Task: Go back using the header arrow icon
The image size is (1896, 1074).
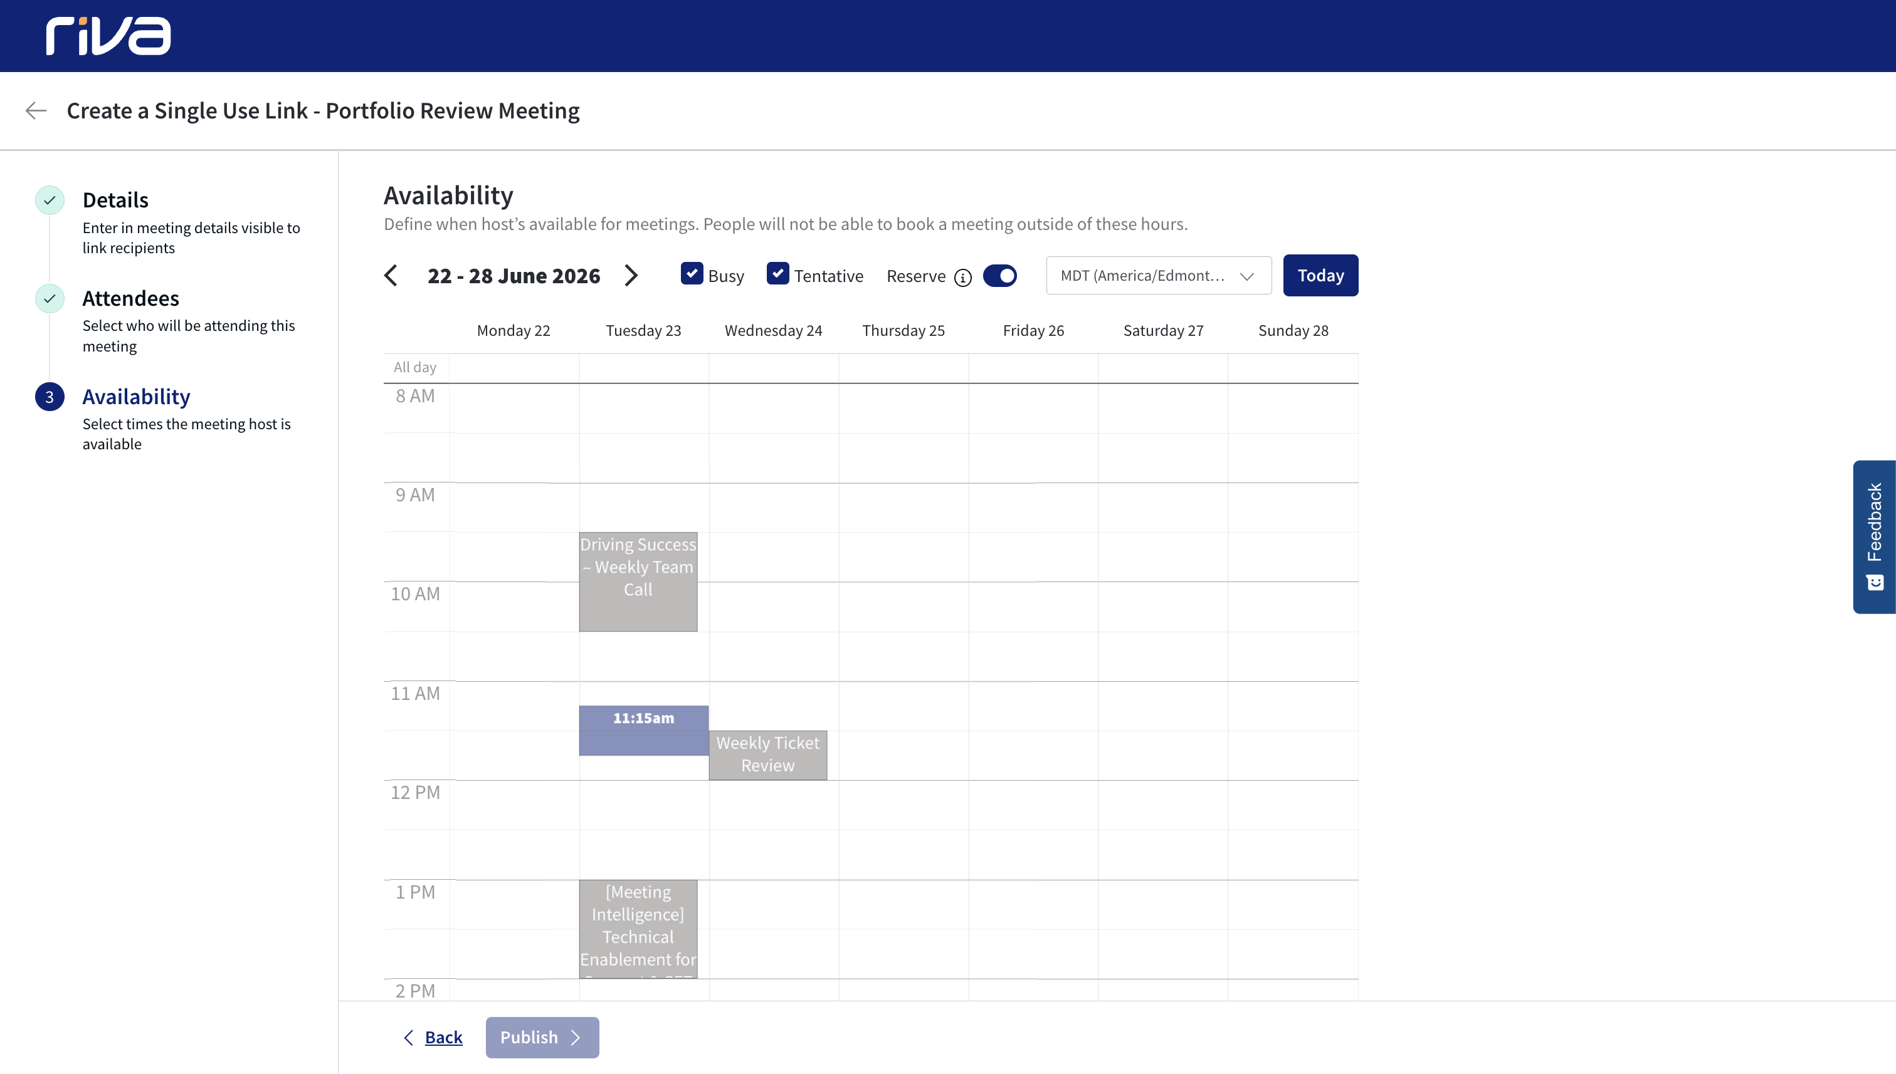Action: 36,111
